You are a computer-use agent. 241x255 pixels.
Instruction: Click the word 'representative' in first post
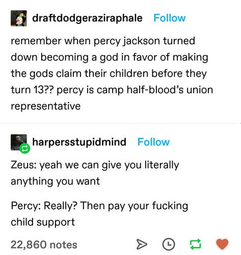(x=46, y=107)
